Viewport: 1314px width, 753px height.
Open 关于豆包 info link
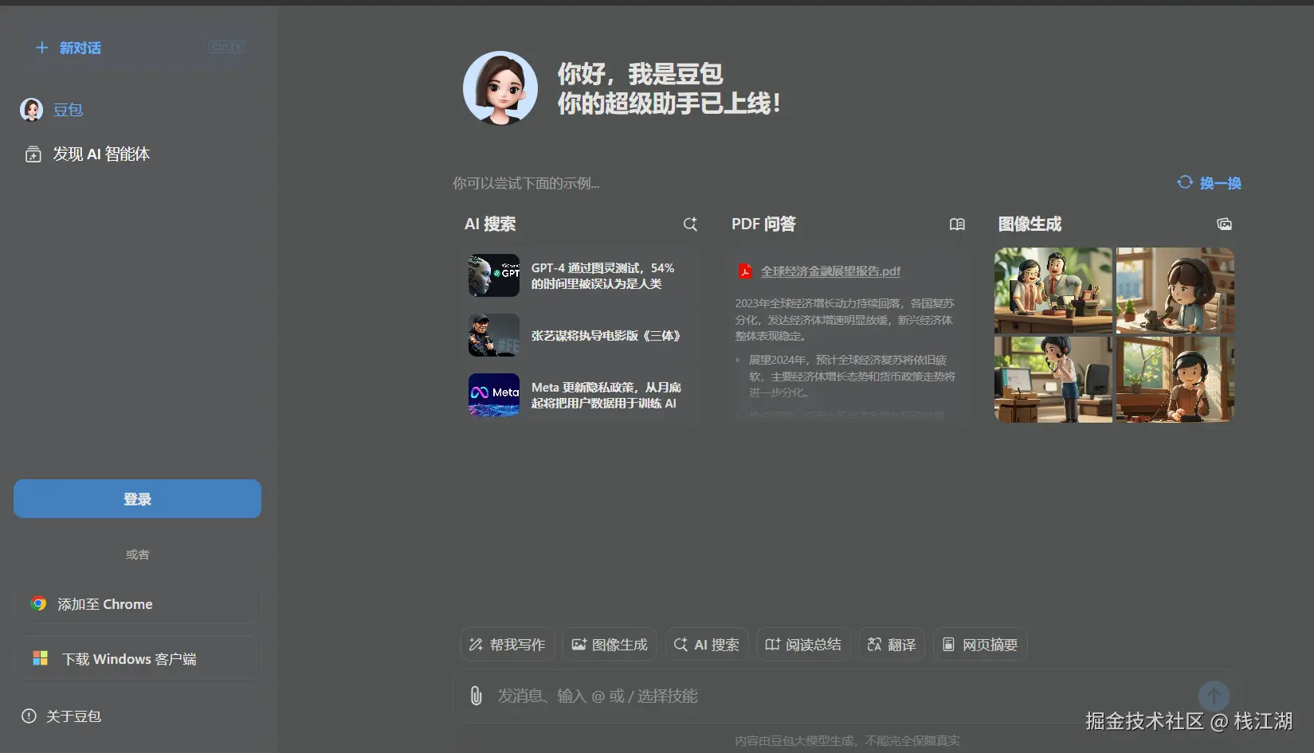(x=73, y=716)
